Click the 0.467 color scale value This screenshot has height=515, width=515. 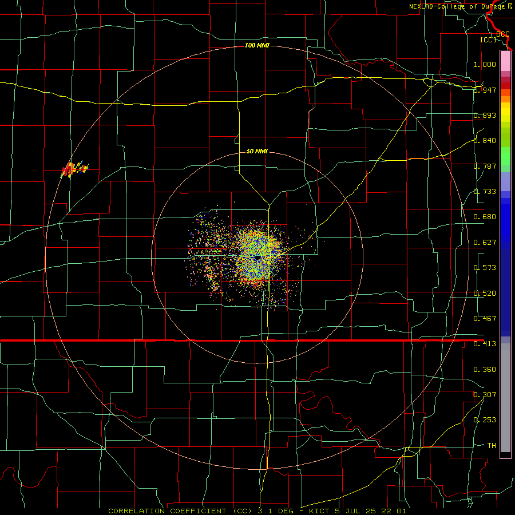[x=485, y=319]
